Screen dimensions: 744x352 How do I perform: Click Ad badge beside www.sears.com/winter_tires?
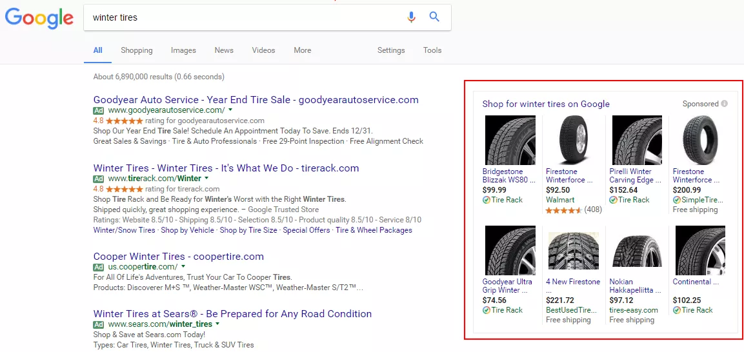(99, 324)
